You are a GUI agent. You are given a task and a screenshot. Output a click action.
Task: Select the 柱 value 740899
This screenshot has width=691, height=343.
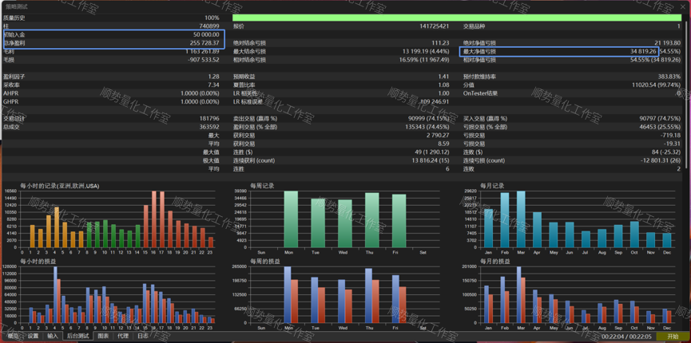(x=209, y=26)
